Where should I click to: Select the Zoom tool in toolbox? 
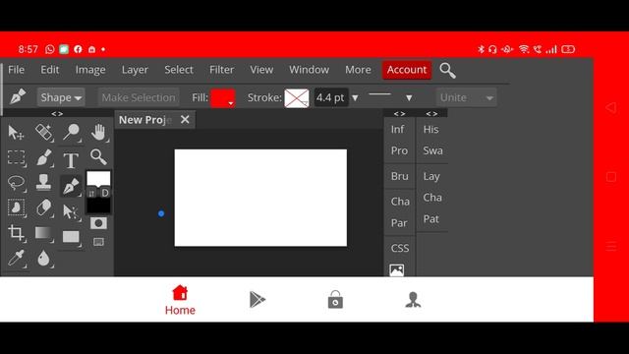pyautogui.click(x=98, y=157)
